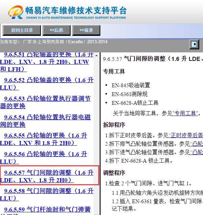This screenshot has width=203, height=215.
Task: Click substep 1.1 用凸轮轴六角头 text
Action: tap(157, 193)
